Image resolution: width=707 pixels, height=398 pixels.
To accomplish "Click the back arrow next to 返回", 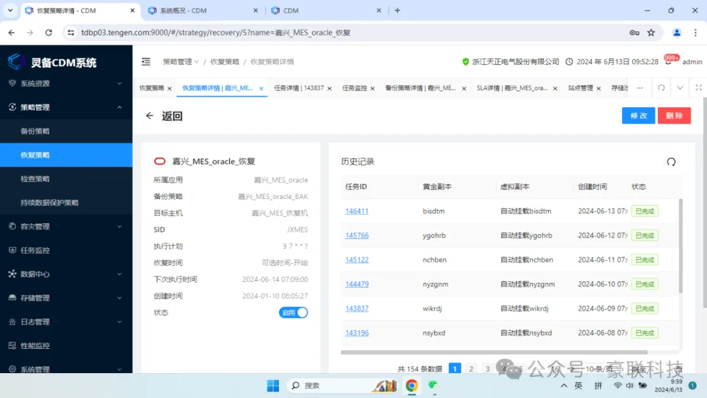I will click(x=149, y=116).
